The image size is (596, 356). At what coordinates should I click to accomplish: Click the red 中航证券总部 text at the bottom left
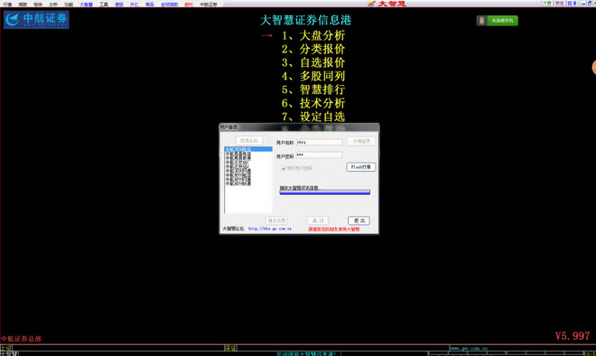[21, 339]
